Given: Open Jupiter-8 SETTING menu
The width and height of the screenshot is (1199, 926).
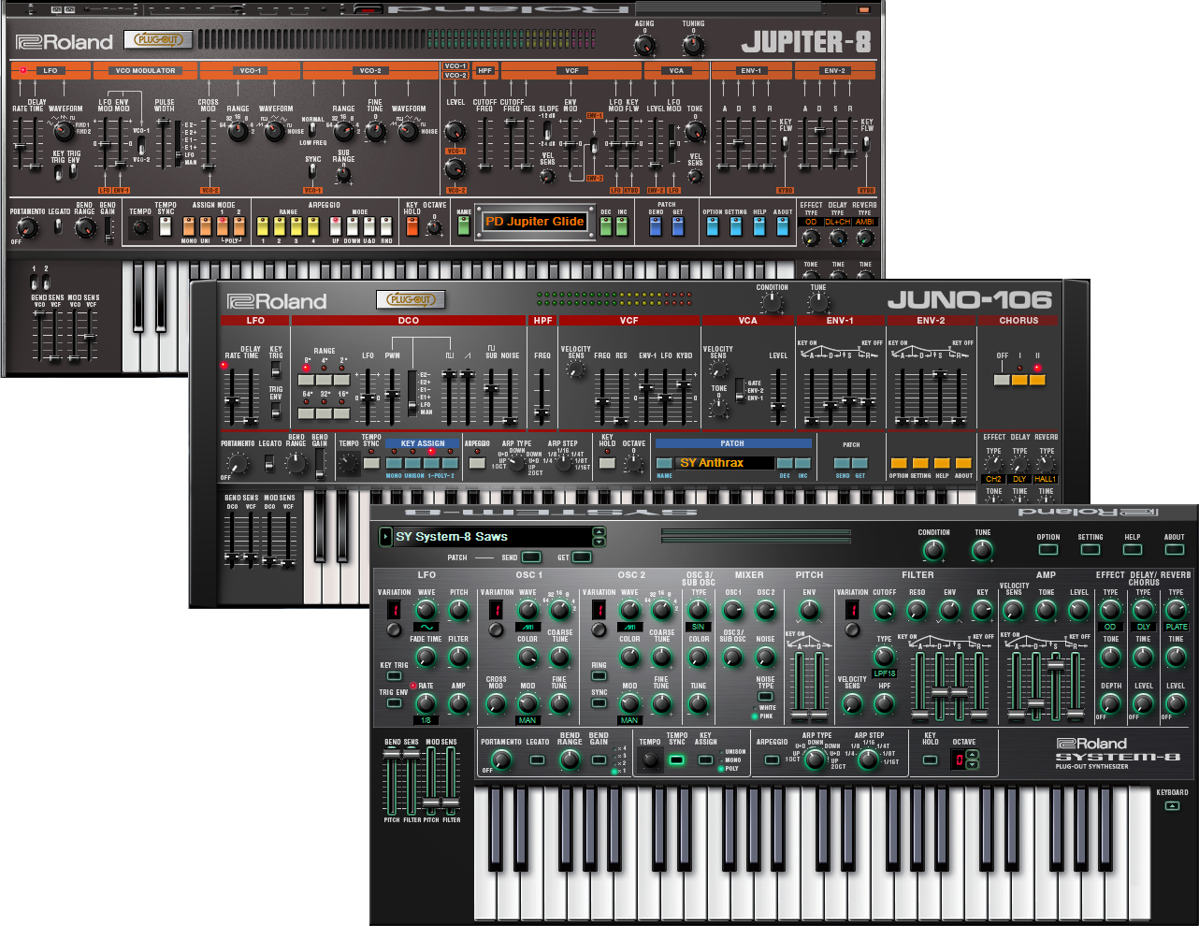Looking at the screenshot, I should pyautogui.click(x=736, y=226).
